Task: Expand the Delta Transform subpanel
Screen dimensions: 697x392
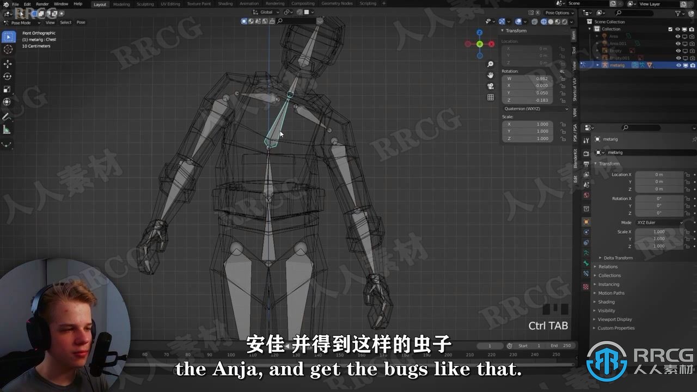Action: point(617,258)
